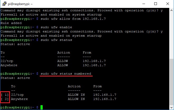Image resolution: width=174 pixels, height=110 pixels.
Task: Click the vertical scrollbar thumb
Action: (171, 82)
